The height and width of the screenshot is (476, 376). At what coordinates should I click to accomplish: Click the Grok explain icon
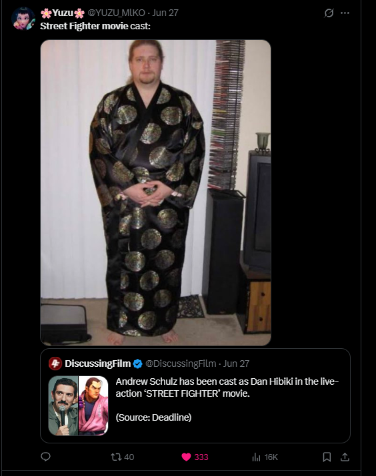point(329,13)
